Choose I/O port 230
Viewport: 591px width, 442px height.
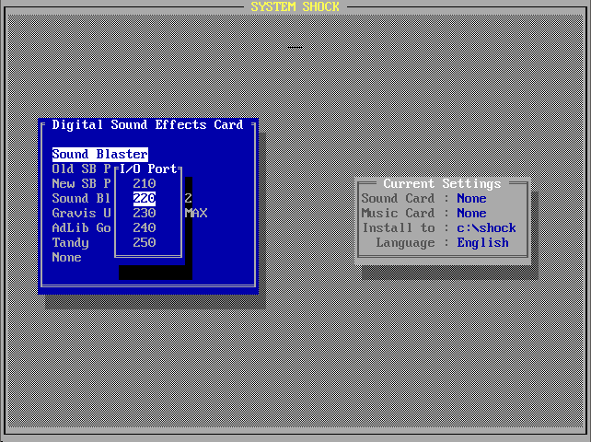pyautogui.click(x=145, y=213)
